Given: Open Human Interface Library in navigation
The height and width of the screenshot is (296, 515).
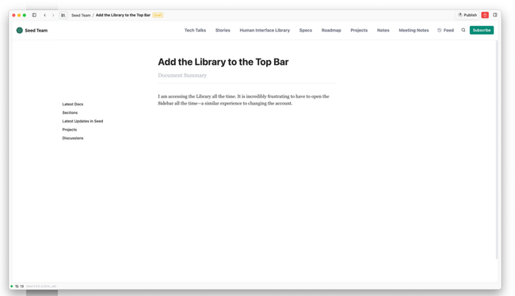Looking at the screenshot, I should 265,30.
